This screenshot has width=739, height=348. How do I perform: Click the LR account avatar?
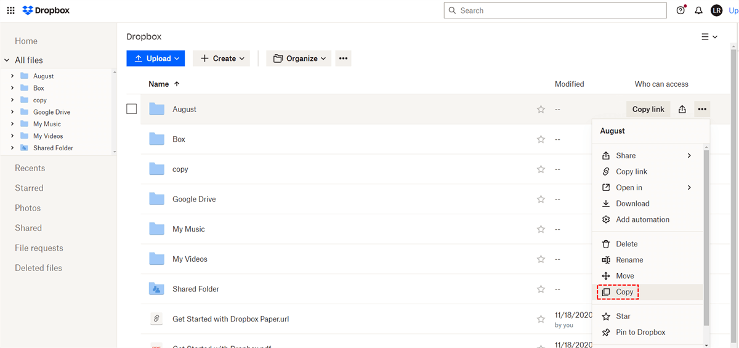[716, 10]
